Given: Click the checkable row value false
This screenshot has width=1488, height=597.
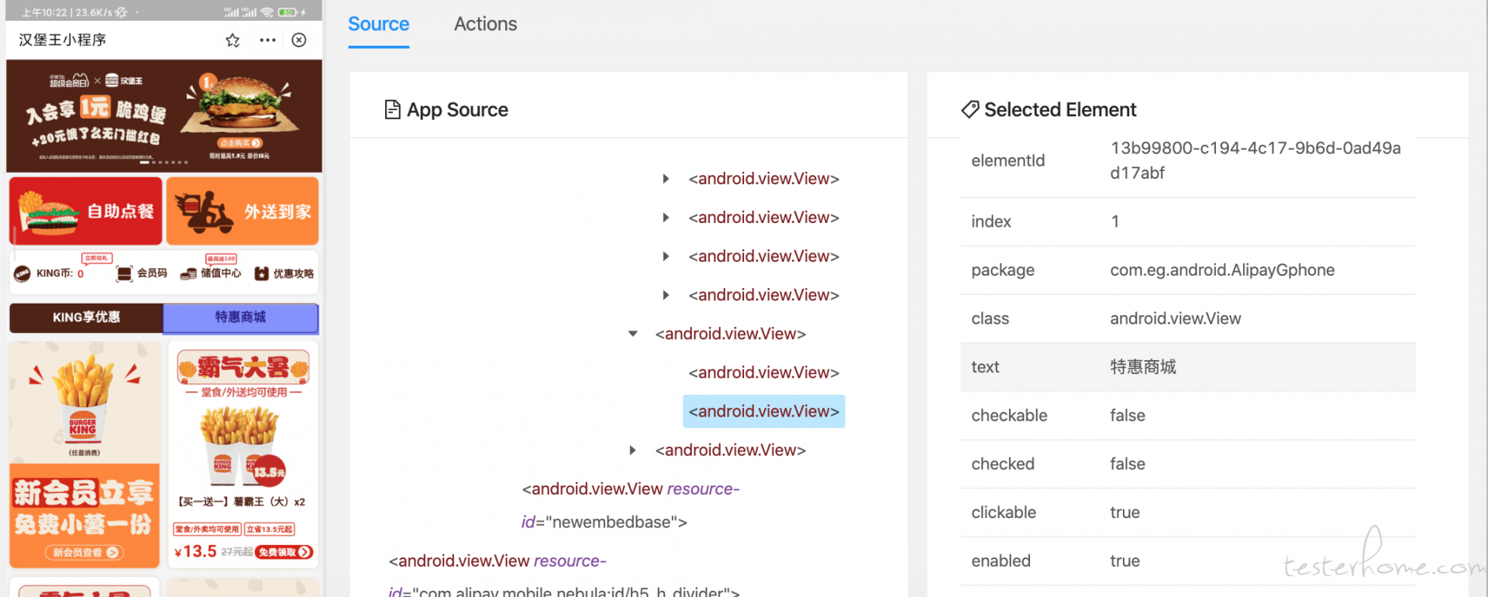Looking at the screenshot, I should (x=1127, y=416).
